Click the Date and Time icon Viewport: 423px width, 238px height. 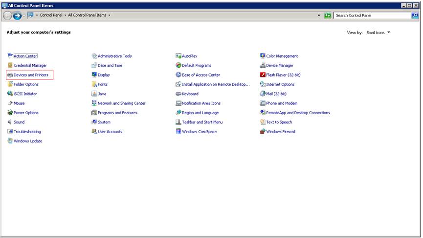(94, 65)
